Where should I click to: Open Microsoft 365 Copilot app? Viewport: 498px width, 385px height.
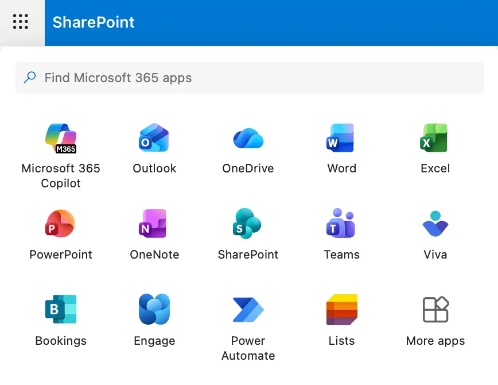(x=61, y=156)
